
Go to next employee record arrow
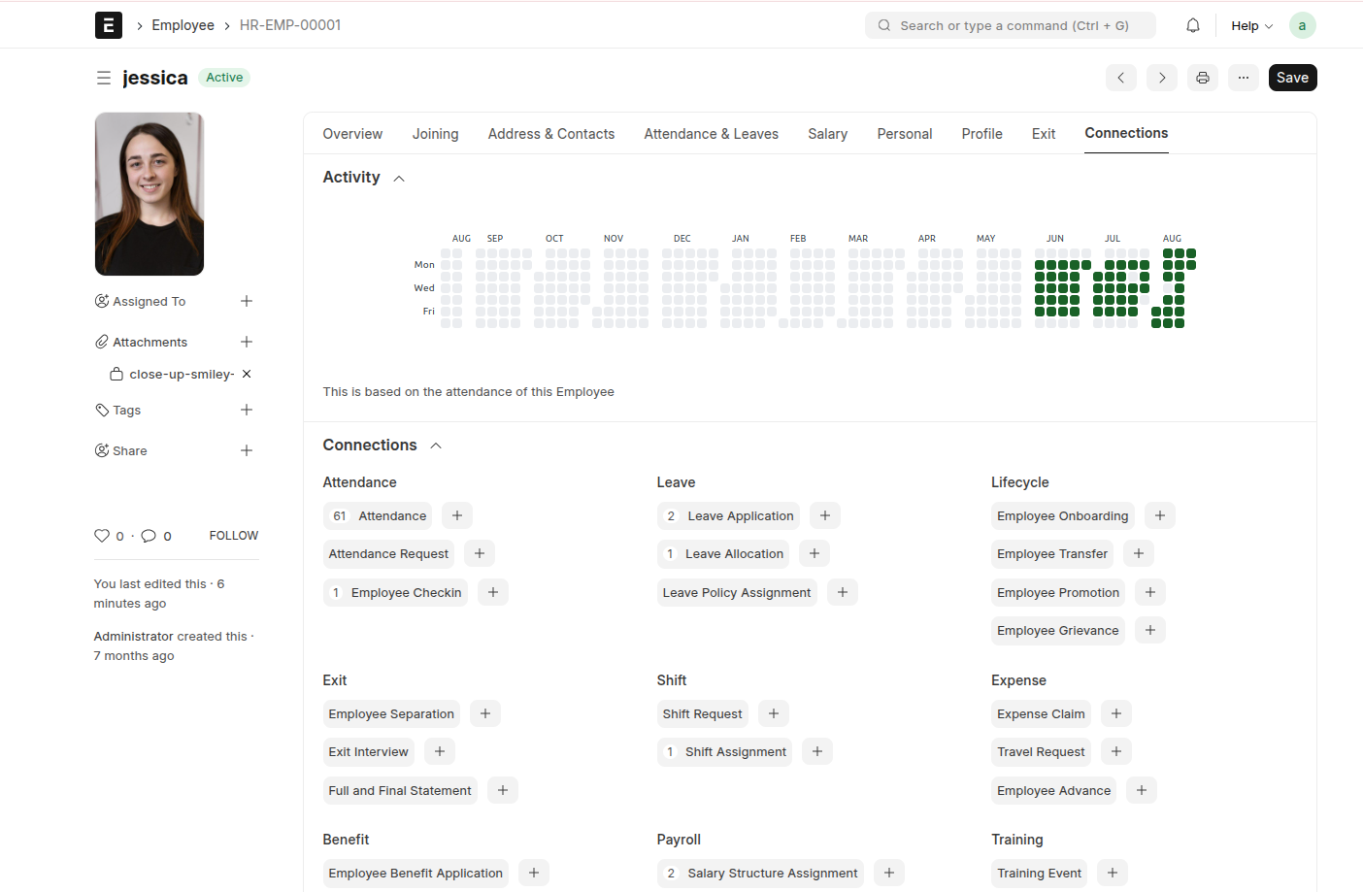pos(1162,78)
